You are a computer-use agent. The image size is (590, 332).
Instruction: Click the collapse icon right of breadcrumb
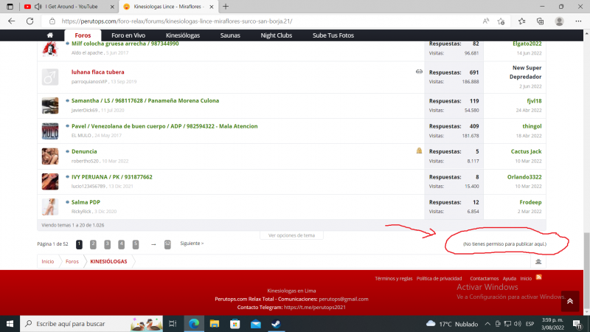[x=538, y=261]
